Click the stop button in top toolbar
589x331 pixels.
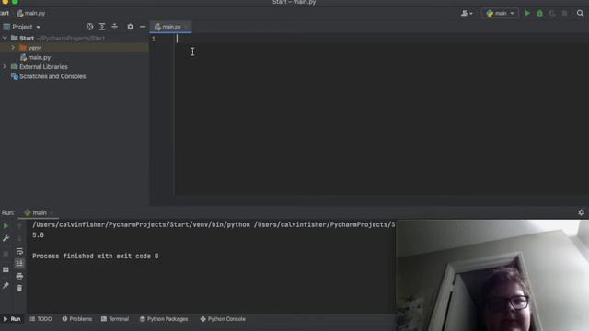564,13
